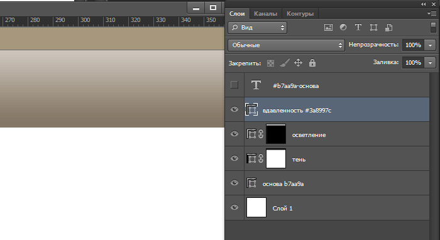
Task: Filter layers by type (T) icon
Action: 358,27
